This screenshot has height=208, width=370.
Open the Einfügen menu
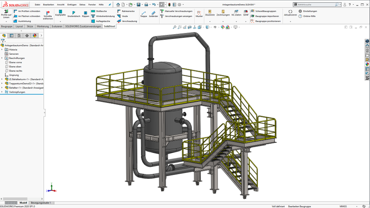72,4
